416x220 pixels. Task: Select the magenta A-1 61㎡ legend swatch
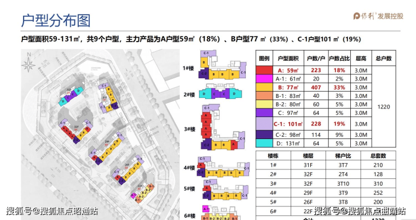[x=264, y=79]
